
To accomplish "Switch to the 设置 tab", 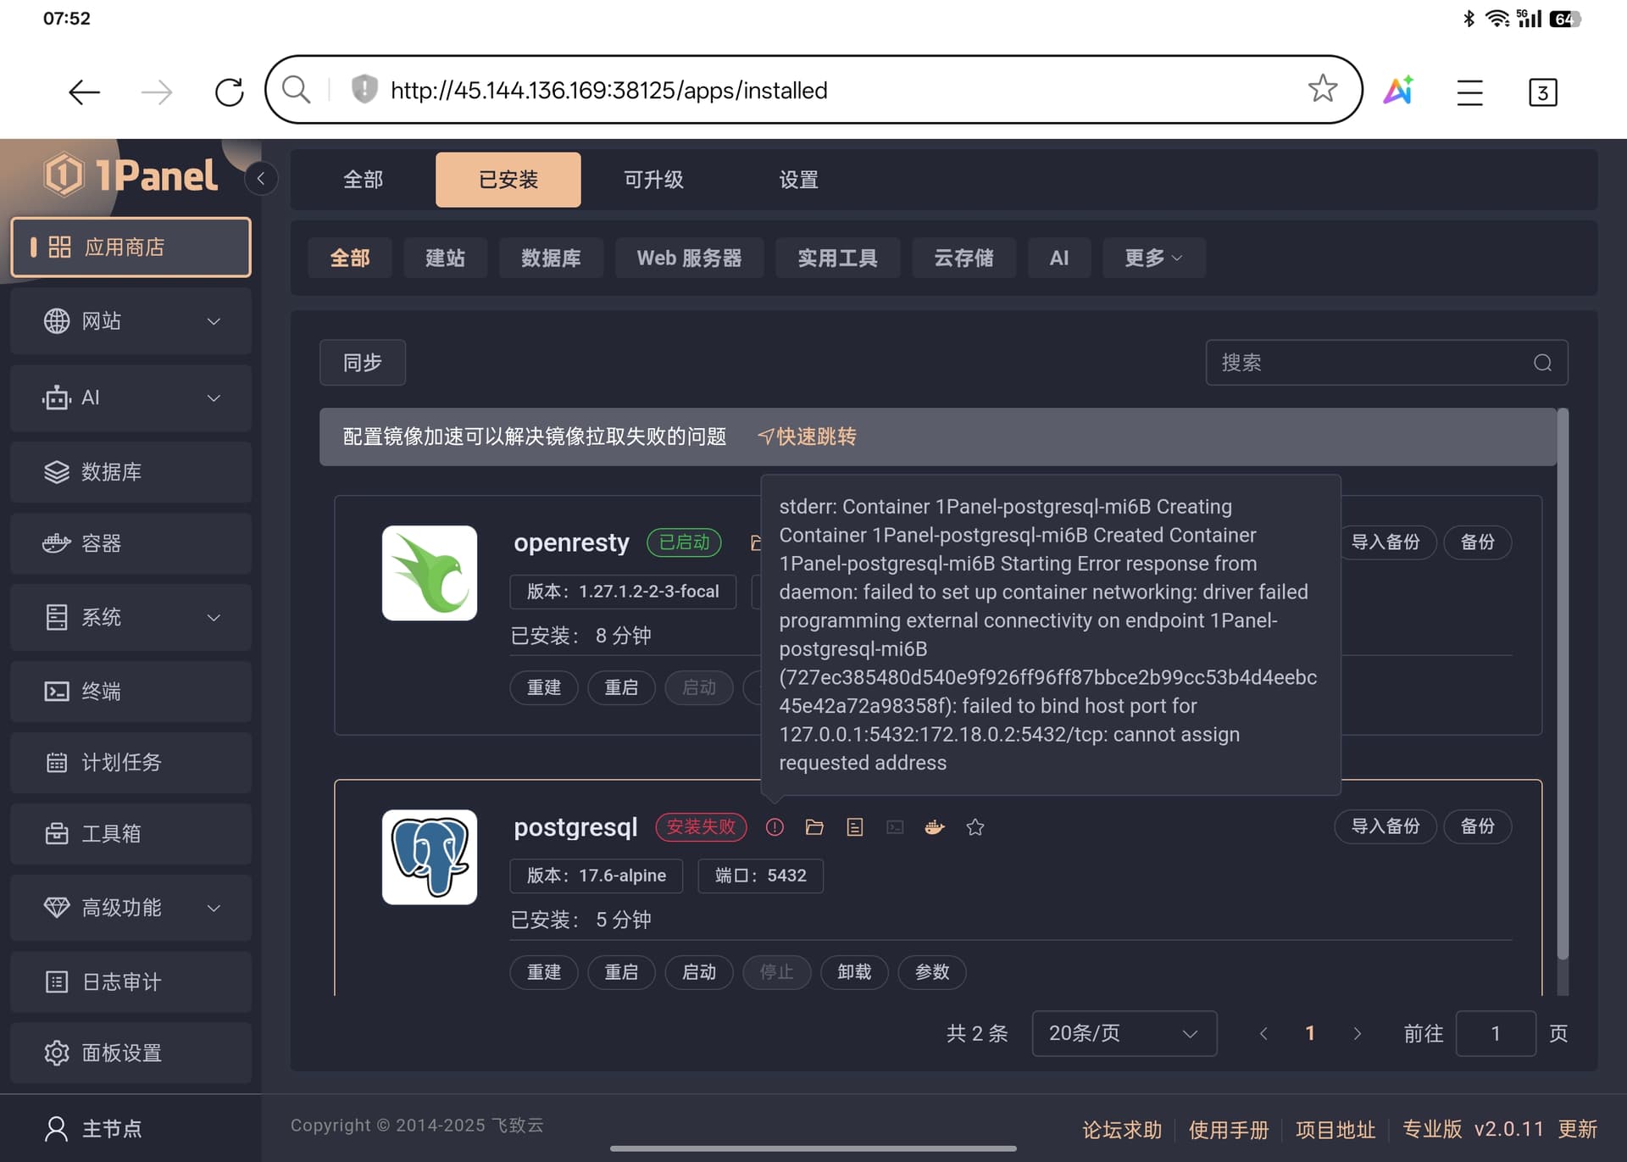I will 798,180.
